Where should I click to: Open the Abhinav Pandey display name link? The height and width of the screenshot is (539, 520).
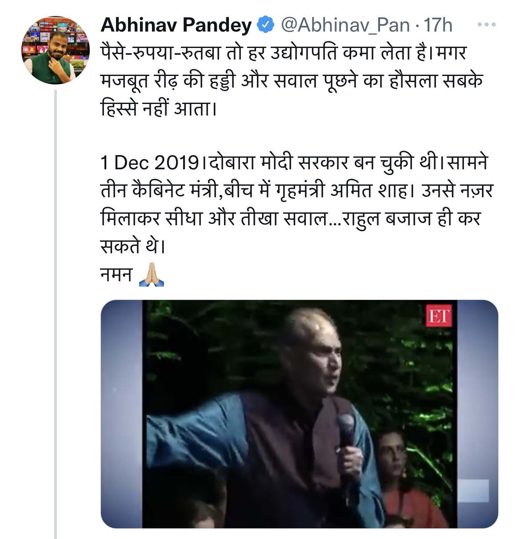click(x=176, y=25)
